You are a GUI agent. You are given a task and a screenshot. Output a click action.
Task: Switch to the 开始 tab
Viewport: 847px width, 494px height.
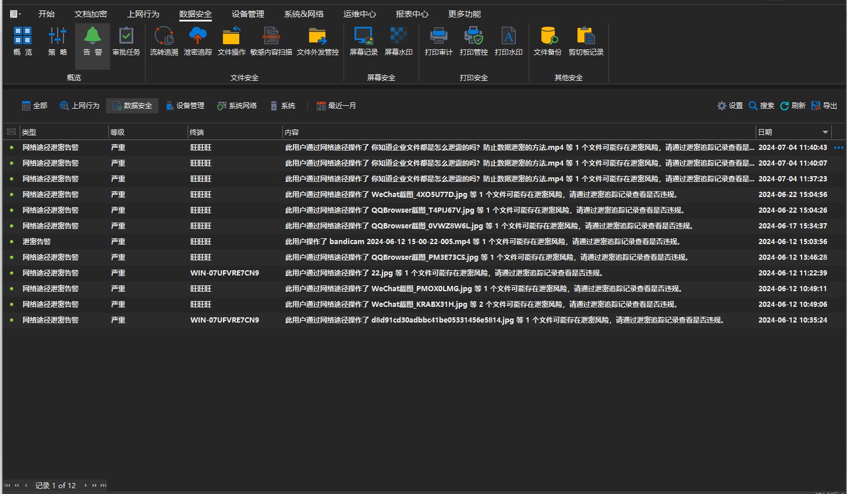click(x=47, y=14)
